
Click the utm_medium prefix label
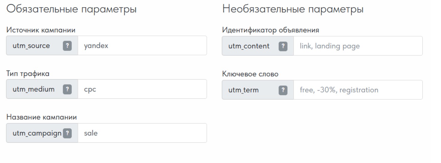(x=34, y=89)
